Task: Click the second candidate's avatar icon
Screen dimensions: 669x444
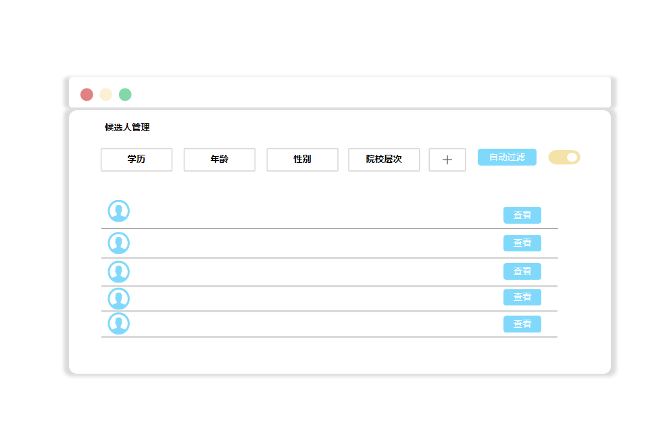Action: pyautogui.click(x=119, y=243)
